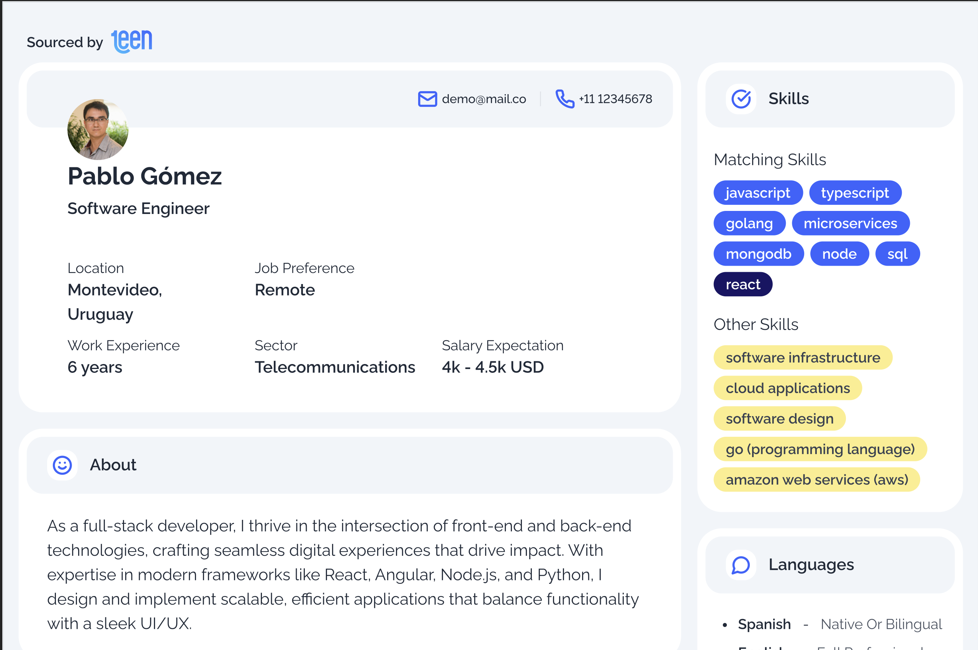The height and width of the screenshot is (650, 978).
Task: Click the Languages speech bubble icon
Action: pyautogui.click(x=741, y=565)
